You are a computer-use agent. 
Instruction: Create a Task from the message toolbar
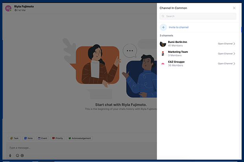(14, 138)
